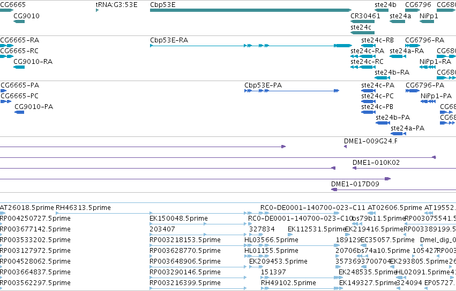This screenshot has height=291, width=456.
Task: Select the HL03566.5prime EST label
Action: [271, 240]
